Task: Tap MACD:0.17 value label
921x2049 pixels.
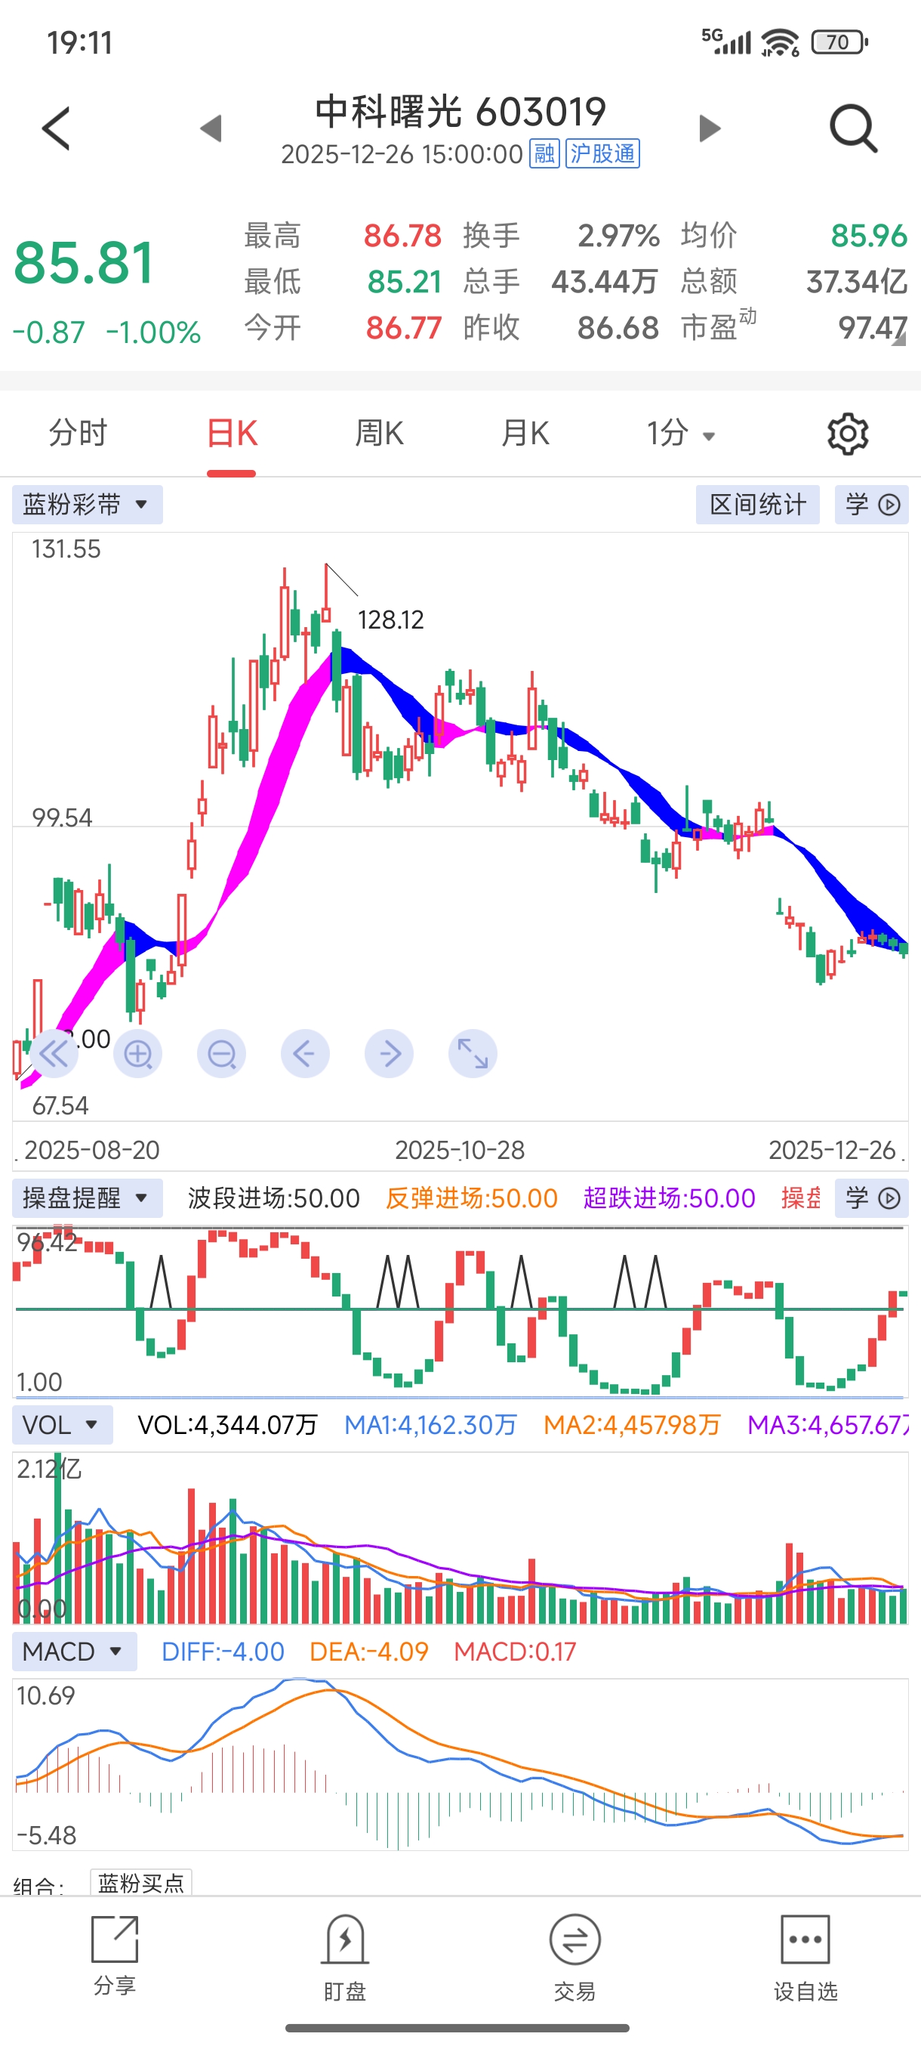Action: [515, 1652]
